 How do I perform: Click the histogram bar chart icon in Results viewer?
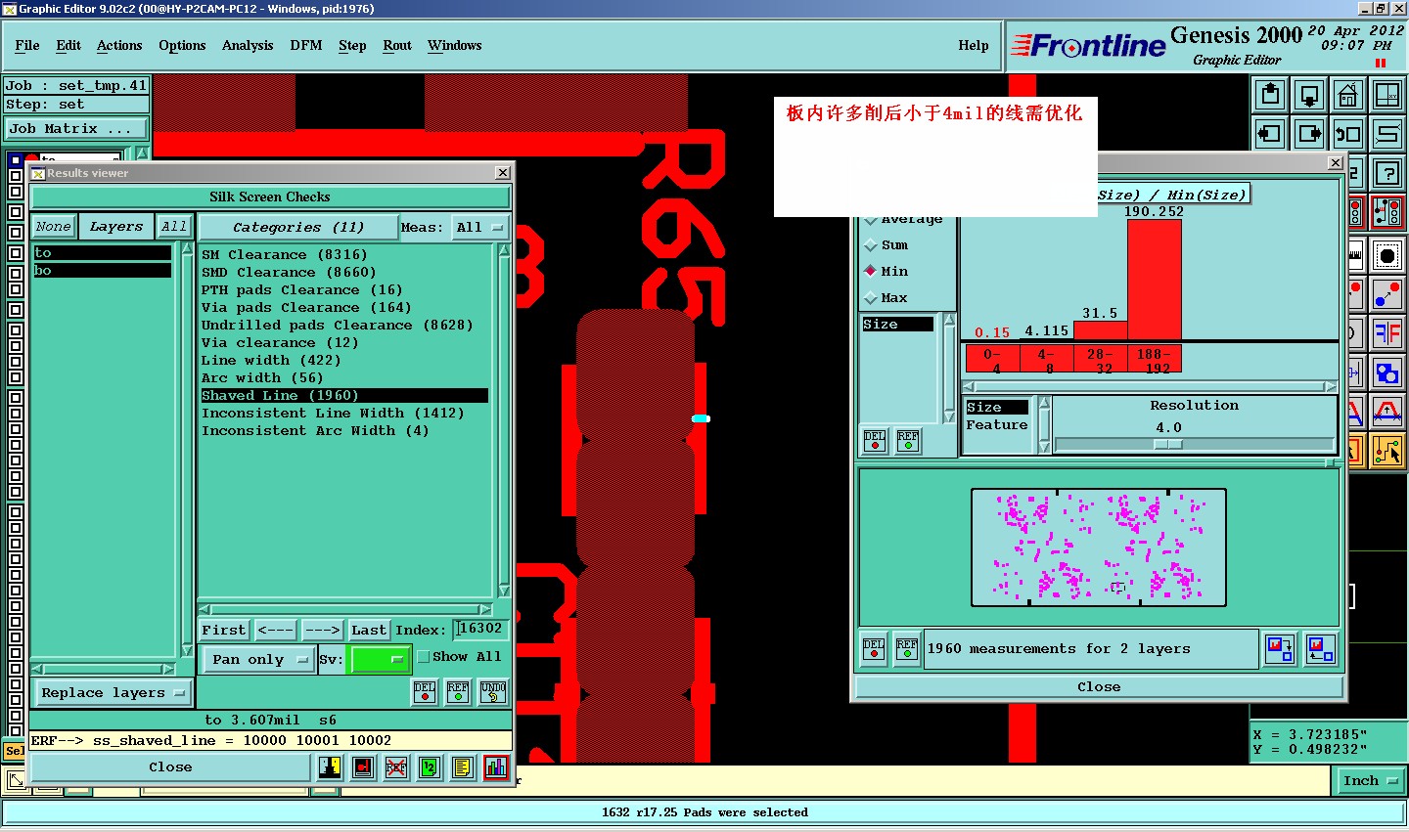[496, 767]
